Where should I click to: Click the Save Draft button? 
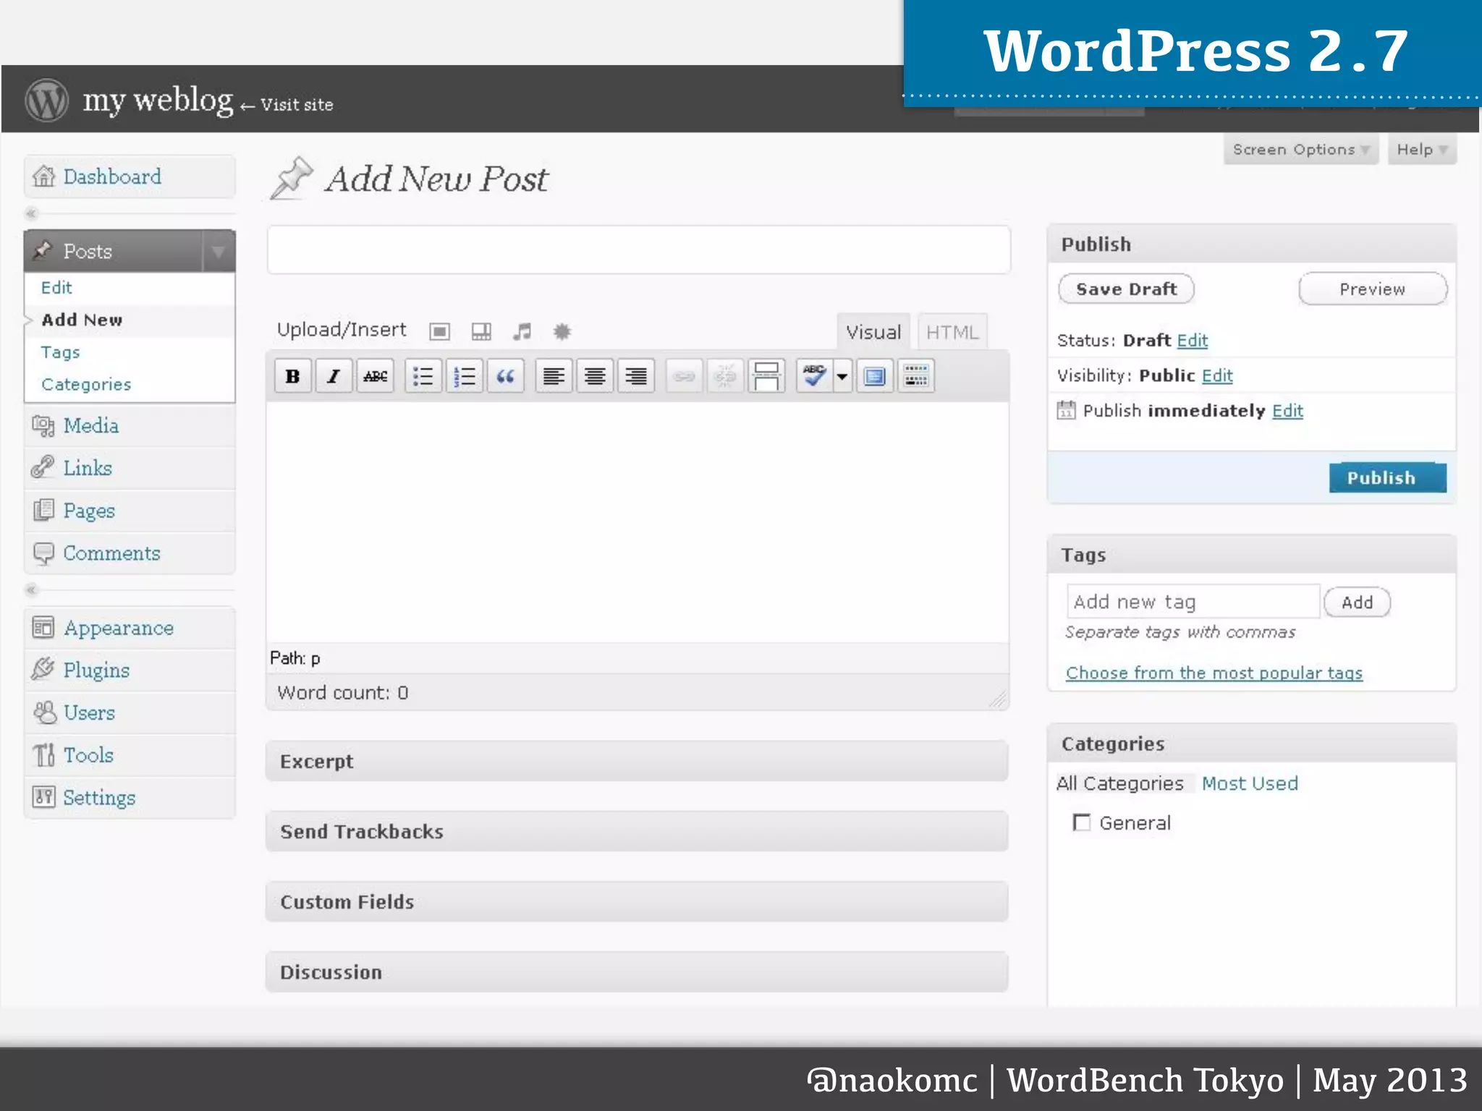click(x=1126, y=289)
